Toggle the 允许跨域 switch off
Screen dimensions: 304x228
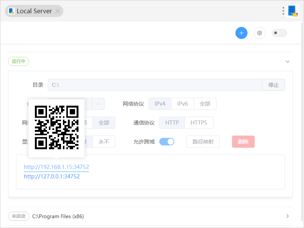point(167,141)
